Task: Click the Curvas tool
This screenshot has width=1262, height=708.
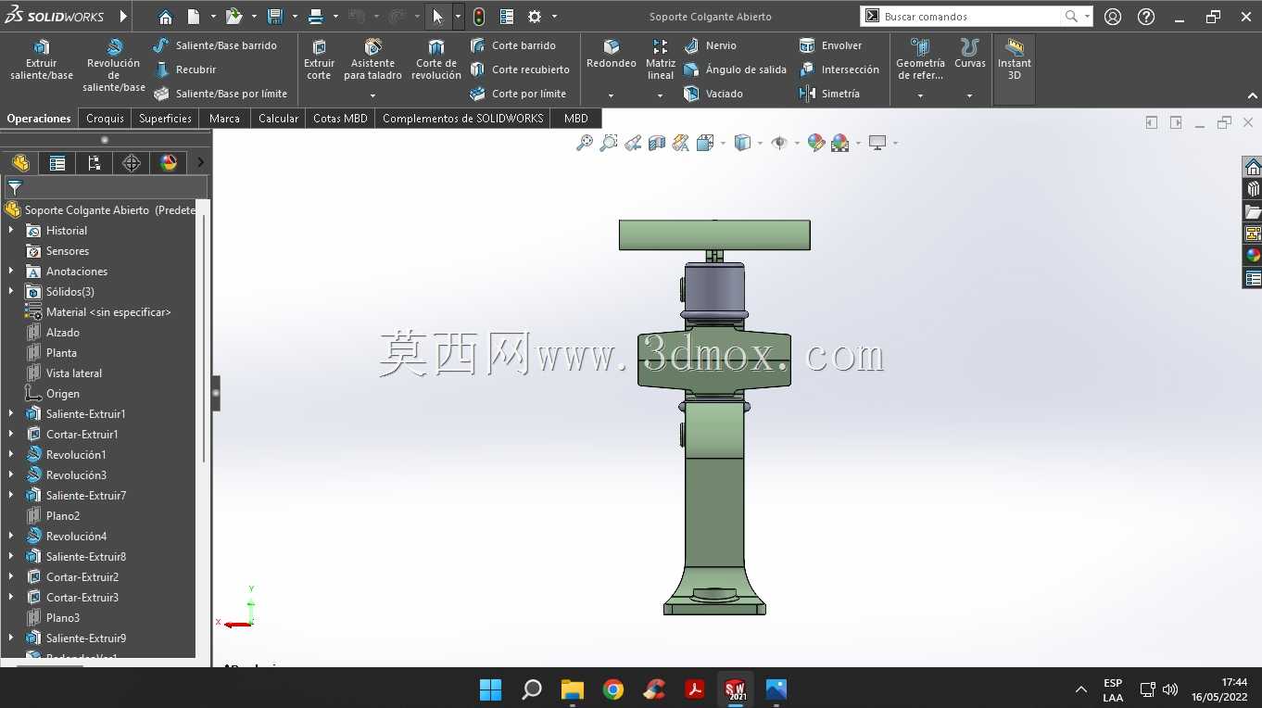Action: [970, 54]
